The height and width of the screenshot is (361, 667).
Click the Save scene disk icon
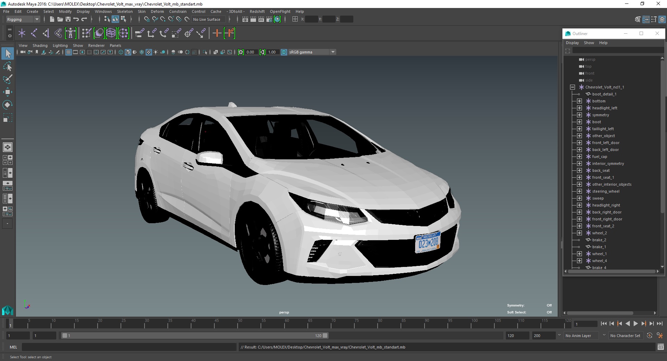(68, 19)
